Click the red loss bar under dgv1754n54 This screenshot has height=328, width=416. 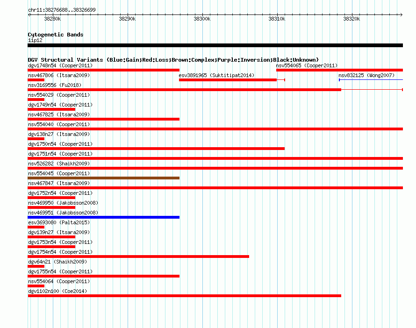tap(138, 257)
